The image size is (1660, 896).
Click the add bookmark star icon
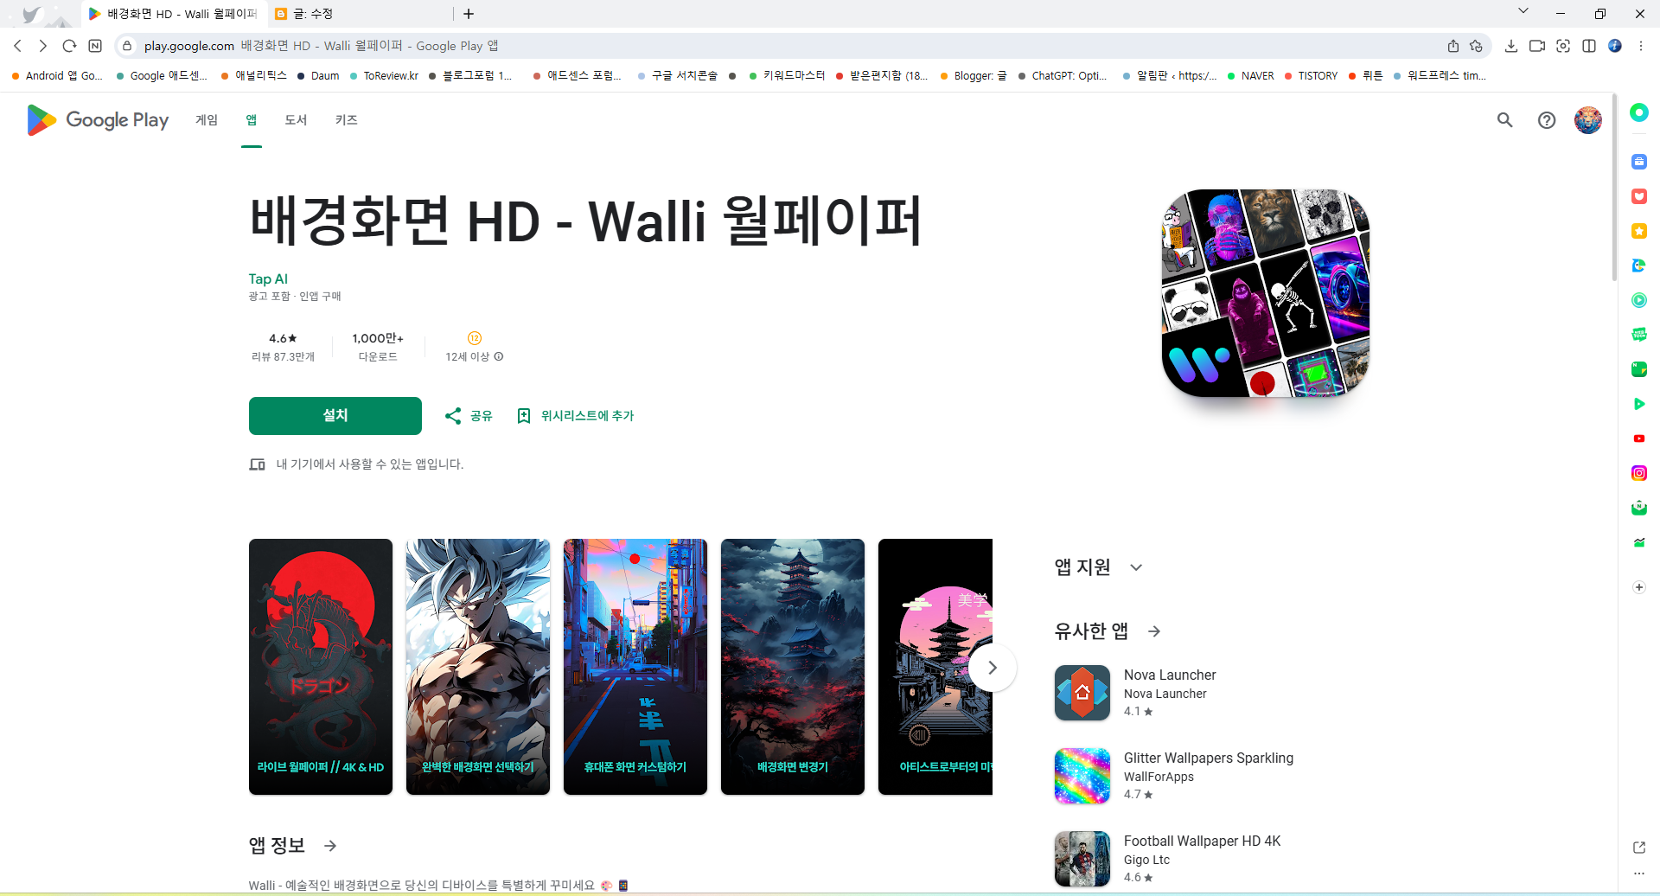click(1477, 46)
